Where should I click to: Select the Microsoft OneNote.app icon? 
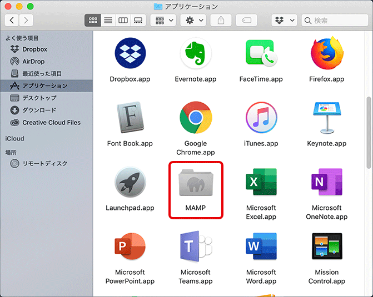(x=327, y=182)
